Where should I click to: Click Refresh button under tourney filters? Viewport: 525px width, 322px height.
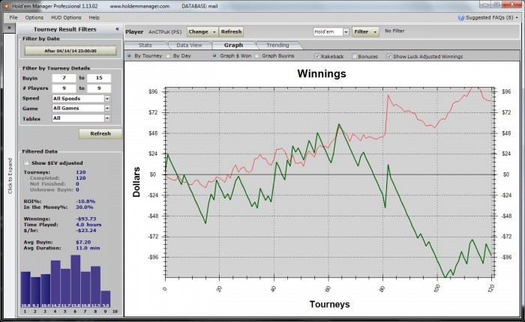tap(100, 133)
